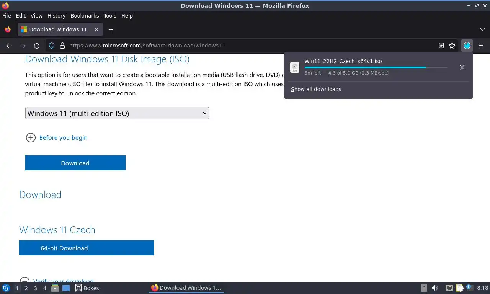
Task: Click the 5m left download status text
Action: tap(346, 73)
